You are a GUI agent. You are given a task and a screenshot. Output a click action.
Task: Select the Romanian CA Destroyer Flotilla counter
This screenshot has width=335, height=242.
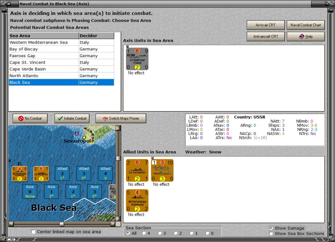point(137,59)
